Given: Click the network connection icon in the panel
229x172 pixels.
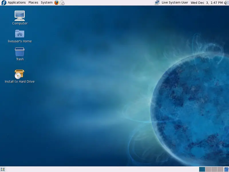Looking at the screenshot, I should click(157, 3).
